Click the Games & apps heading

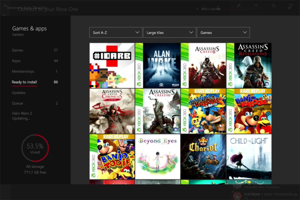pos(29,29)
